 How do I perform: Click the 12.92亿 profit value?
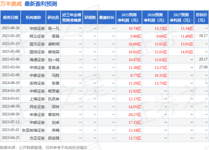point(134,91)
